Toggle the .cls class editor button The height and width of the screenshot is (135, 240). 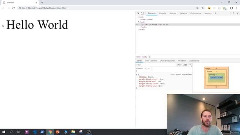pos(185,65)
